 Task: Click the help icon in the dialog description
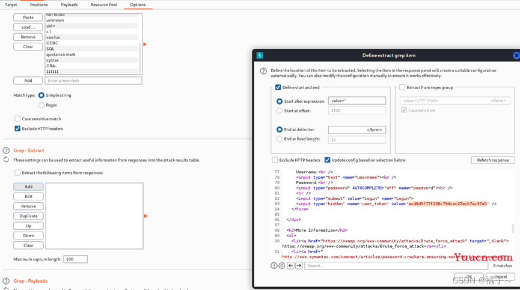point(263,71)
